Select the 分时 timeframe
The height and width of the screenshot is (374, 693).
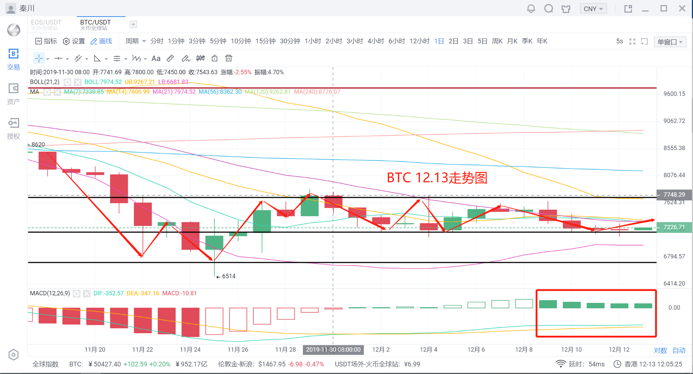point(157,41)
